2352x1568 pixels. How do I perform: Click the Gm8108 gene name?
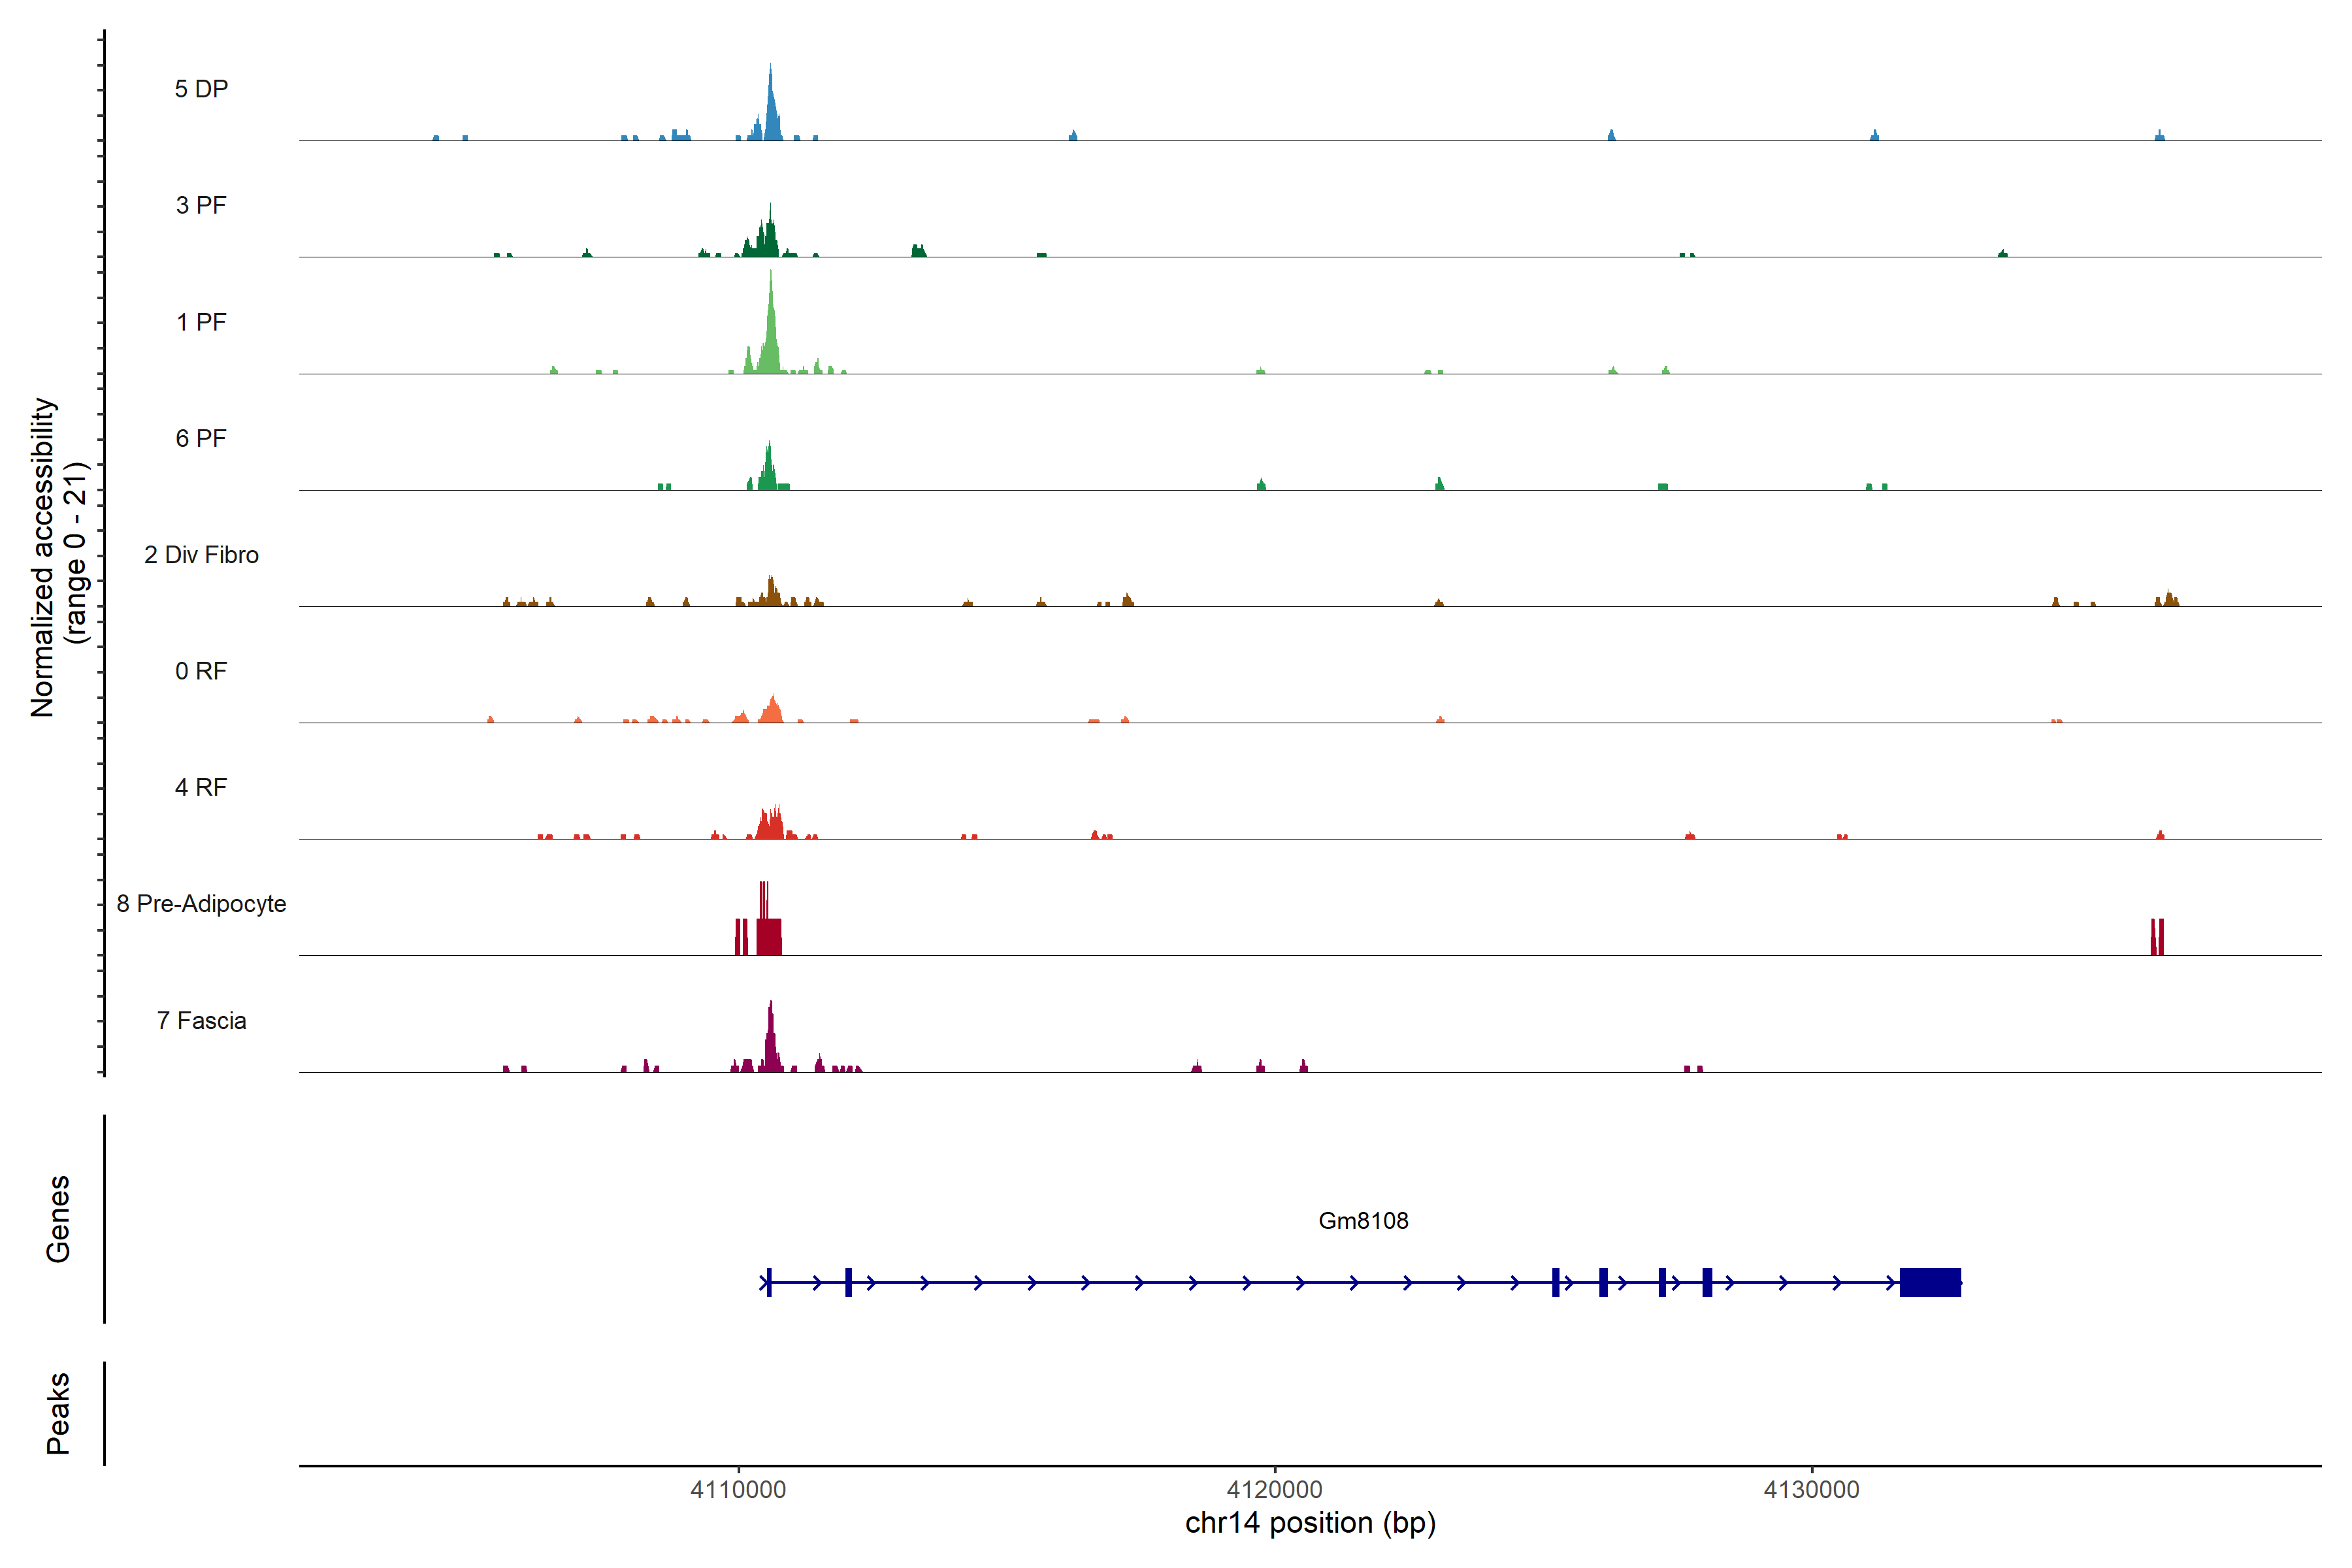point(1363,1221)
